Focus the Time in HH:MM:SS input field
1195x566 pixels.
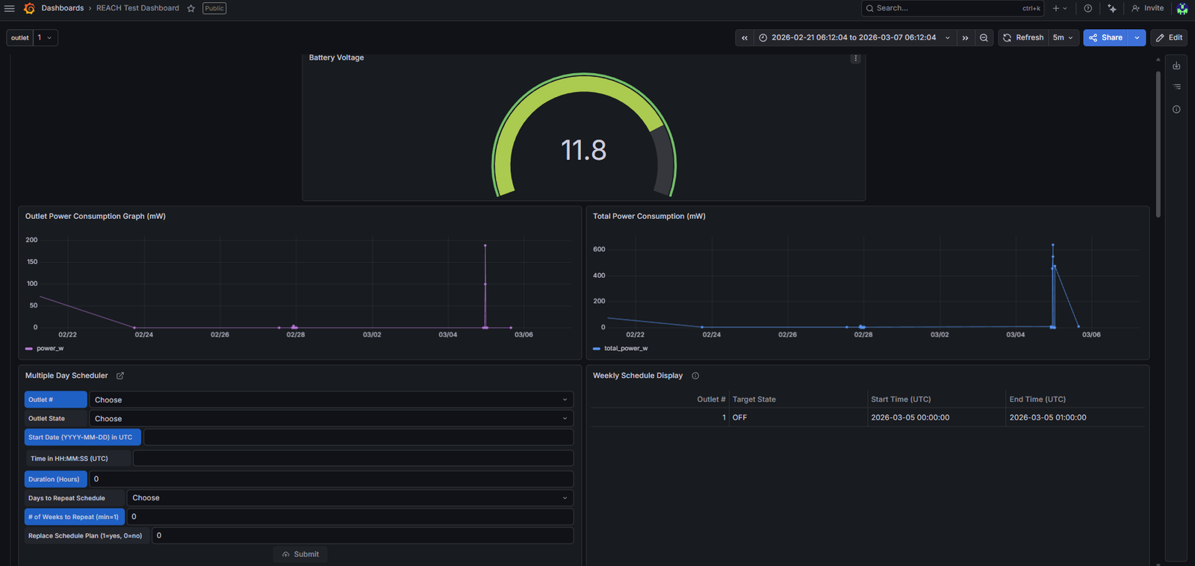353,458
